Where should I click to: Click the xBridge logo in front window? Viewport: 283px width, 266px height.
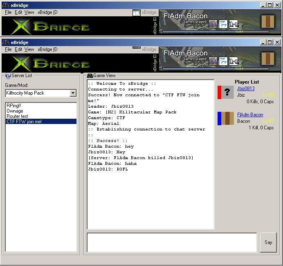(x=51, y=63)
